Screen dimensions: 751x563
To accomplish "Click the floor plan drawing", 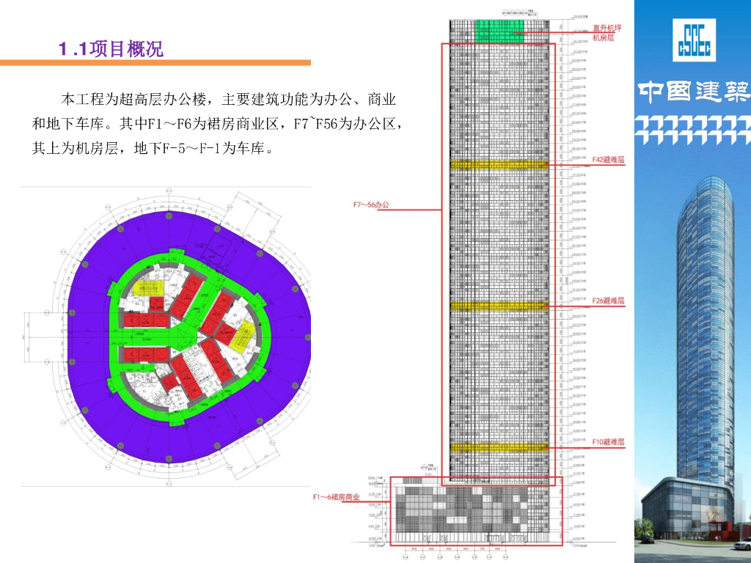I will [166, 336].
